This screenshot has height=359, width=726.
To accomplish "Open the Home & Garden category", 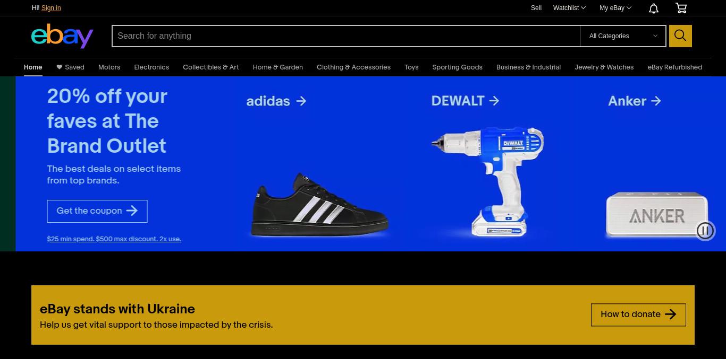I will [278, 67].
